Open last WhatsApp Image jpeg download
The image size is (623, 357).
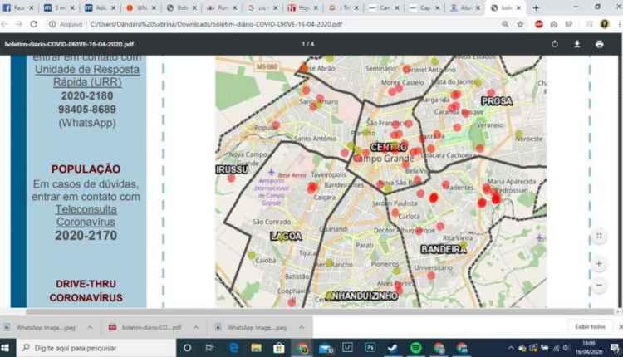point(253,328)
